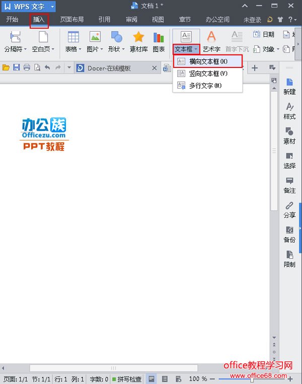Expand the picture dropdown arrow
Screen dimensions: 302x384
pyautogui.click(x=102, y=49)
